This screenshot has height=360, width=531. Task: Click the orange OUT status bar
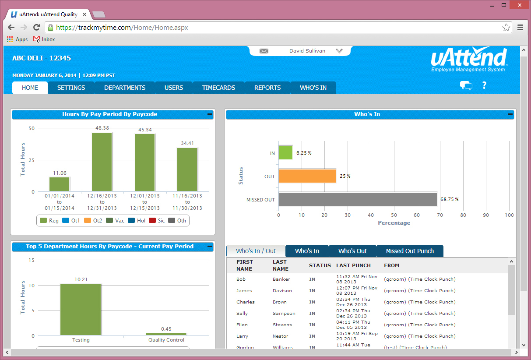click(307, 176)
